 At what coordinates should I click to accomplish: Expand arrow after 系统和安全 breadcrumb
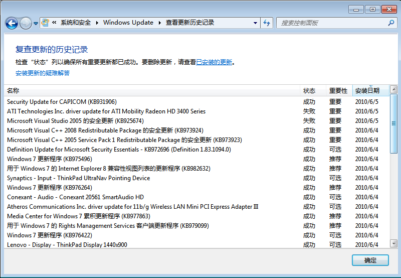(x=97, y=23)
